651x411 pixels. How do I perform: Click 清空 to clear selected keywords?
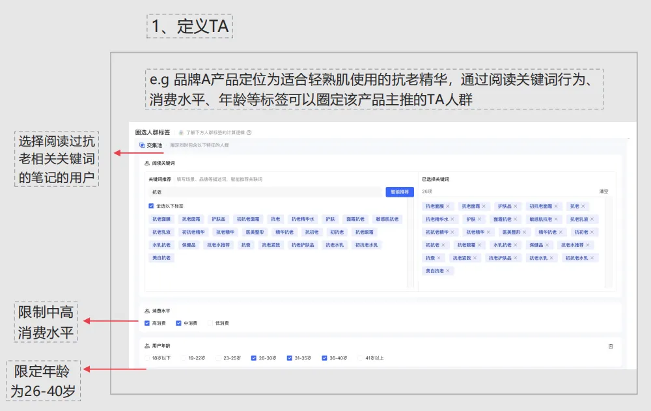603,191
